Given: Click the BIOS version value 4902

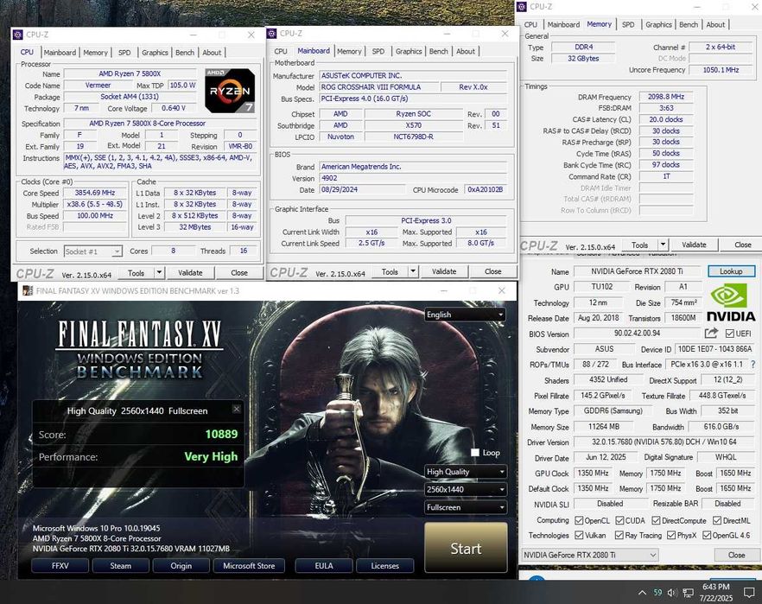Looking at the screenshot, I should (x=413, y=178).
